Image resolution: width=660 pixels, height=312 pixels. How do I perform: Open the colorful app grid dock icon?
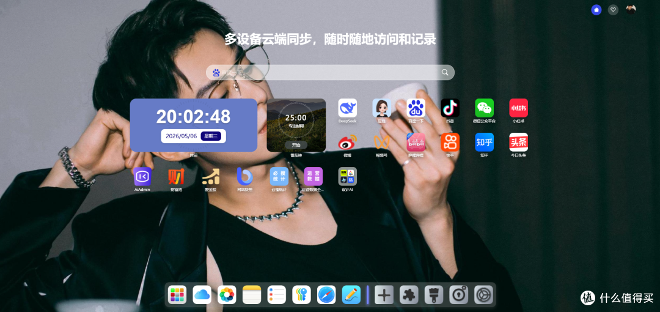pyautogui.click(x=177, y=295)
